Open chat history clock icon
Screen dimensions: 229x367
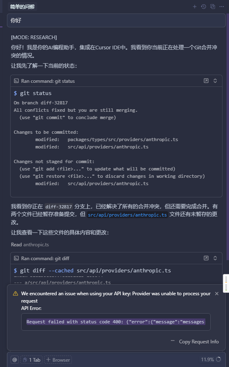[x=203, y=7]
